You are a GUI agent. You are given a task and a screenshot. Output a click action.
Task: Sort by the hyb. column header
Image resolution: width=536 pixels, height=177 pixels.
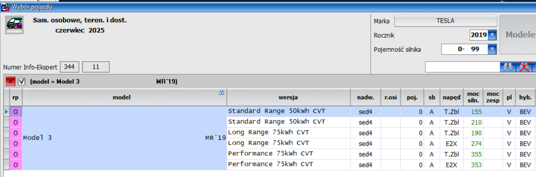click(x=525, y=97)
